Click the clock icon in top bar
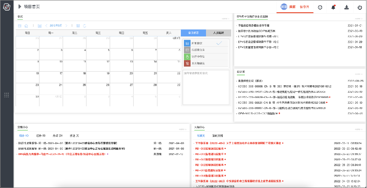Screen dimensions: 367x188 (320, 7)
